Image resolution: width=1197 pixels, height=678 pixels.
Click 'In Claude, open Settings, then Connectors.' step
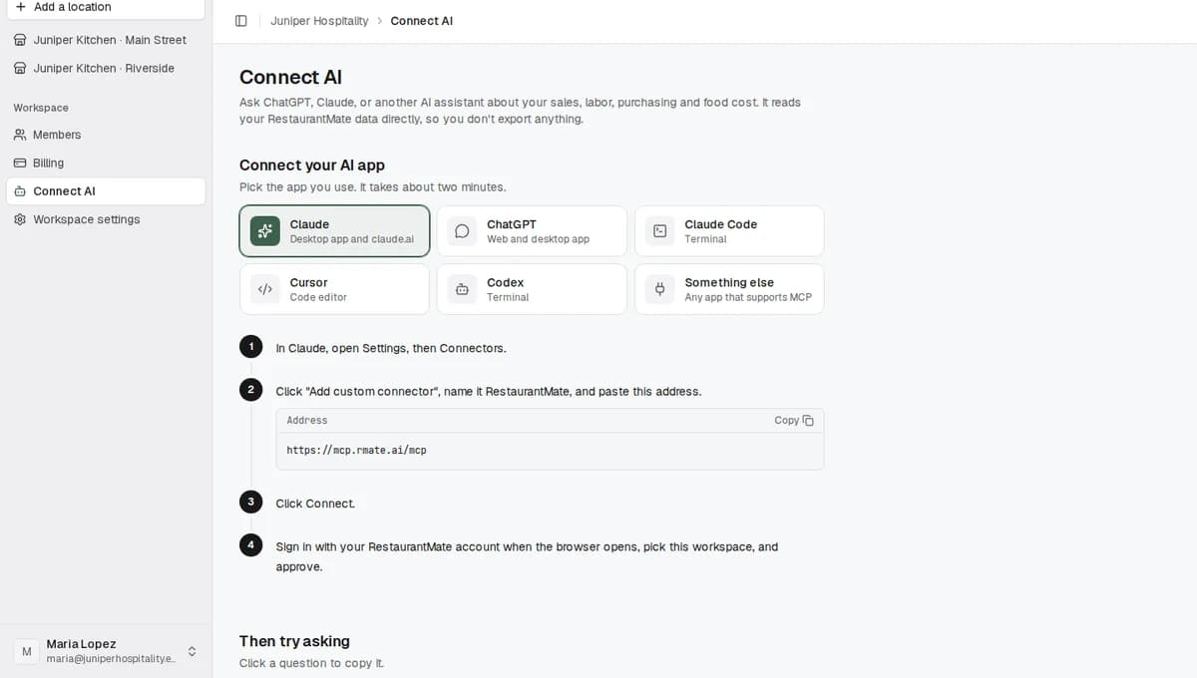coord(391,349)
